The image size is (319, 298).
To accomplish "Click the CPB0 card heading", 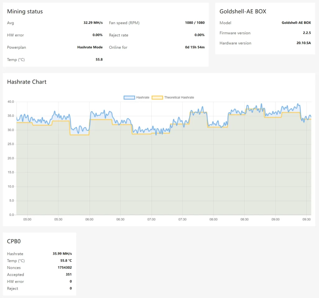I will click(14, 241).
